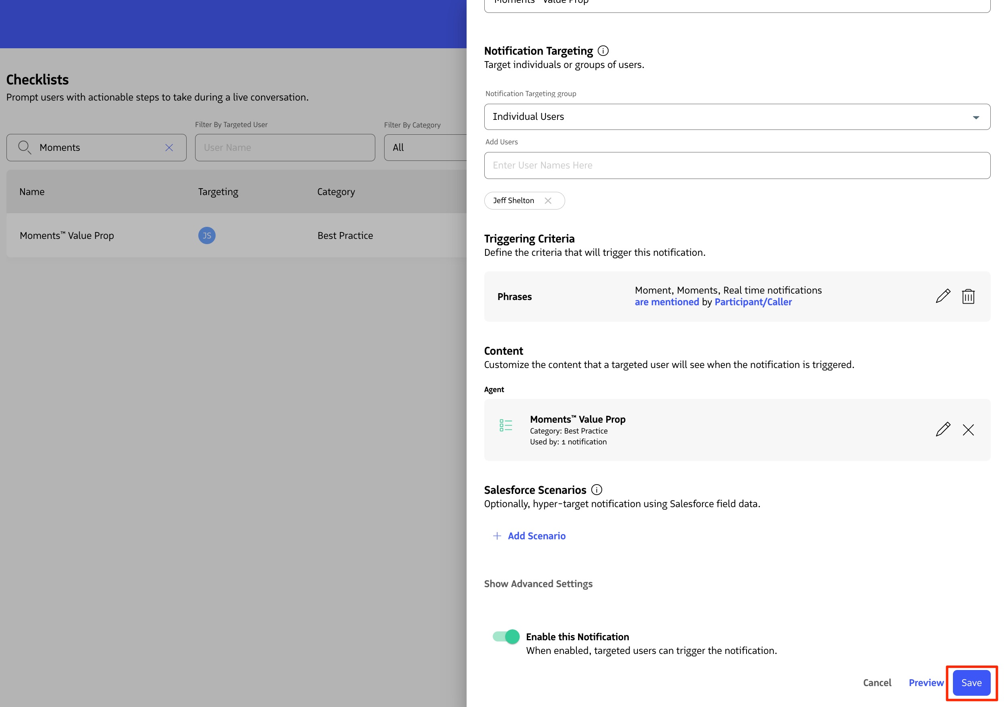This screenshot has height=707, width=1004.
Task: Click the Preview button
Action: pyautogui.click(x=926, y=683)
